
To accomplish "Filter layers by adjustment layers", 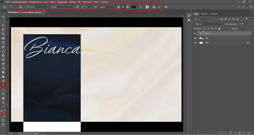I will coord(226,20).
